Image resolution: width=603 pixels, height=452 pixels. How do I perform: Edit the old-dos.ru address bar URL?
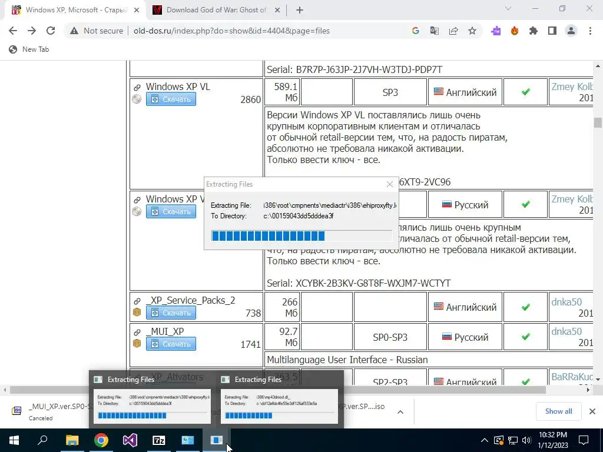pyautogui.click(x=231, y=31)
